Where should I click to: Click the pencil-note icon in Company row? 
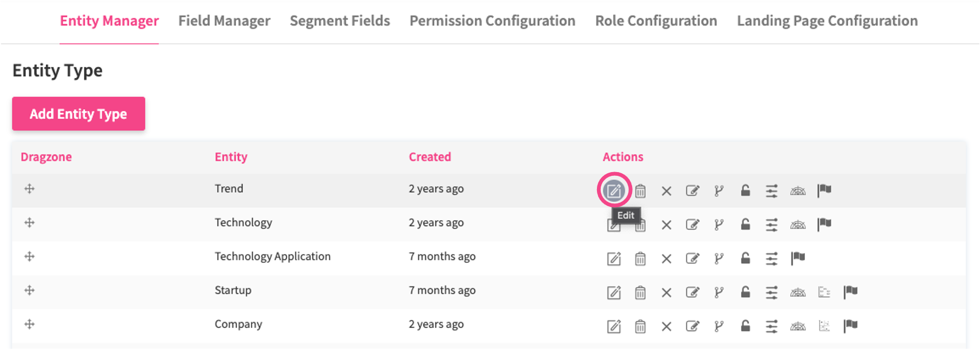[x=693, y=326]
